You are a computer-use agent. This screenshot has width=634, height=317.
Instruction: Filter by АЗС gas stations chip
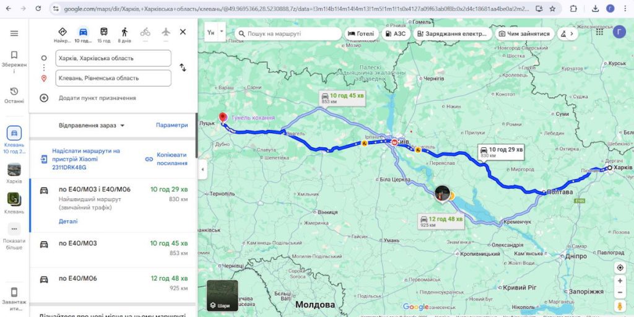click(396, 34)
